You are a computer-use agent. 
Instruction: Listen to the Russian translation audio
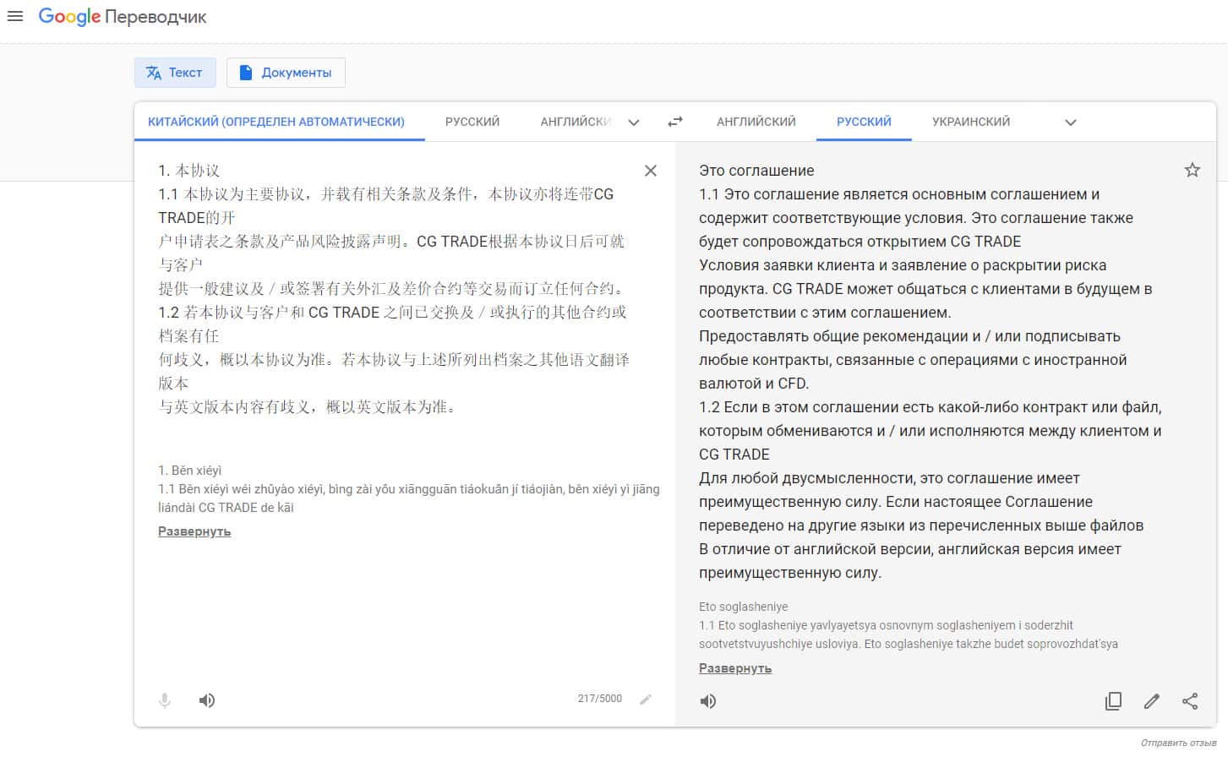(708, 701)
